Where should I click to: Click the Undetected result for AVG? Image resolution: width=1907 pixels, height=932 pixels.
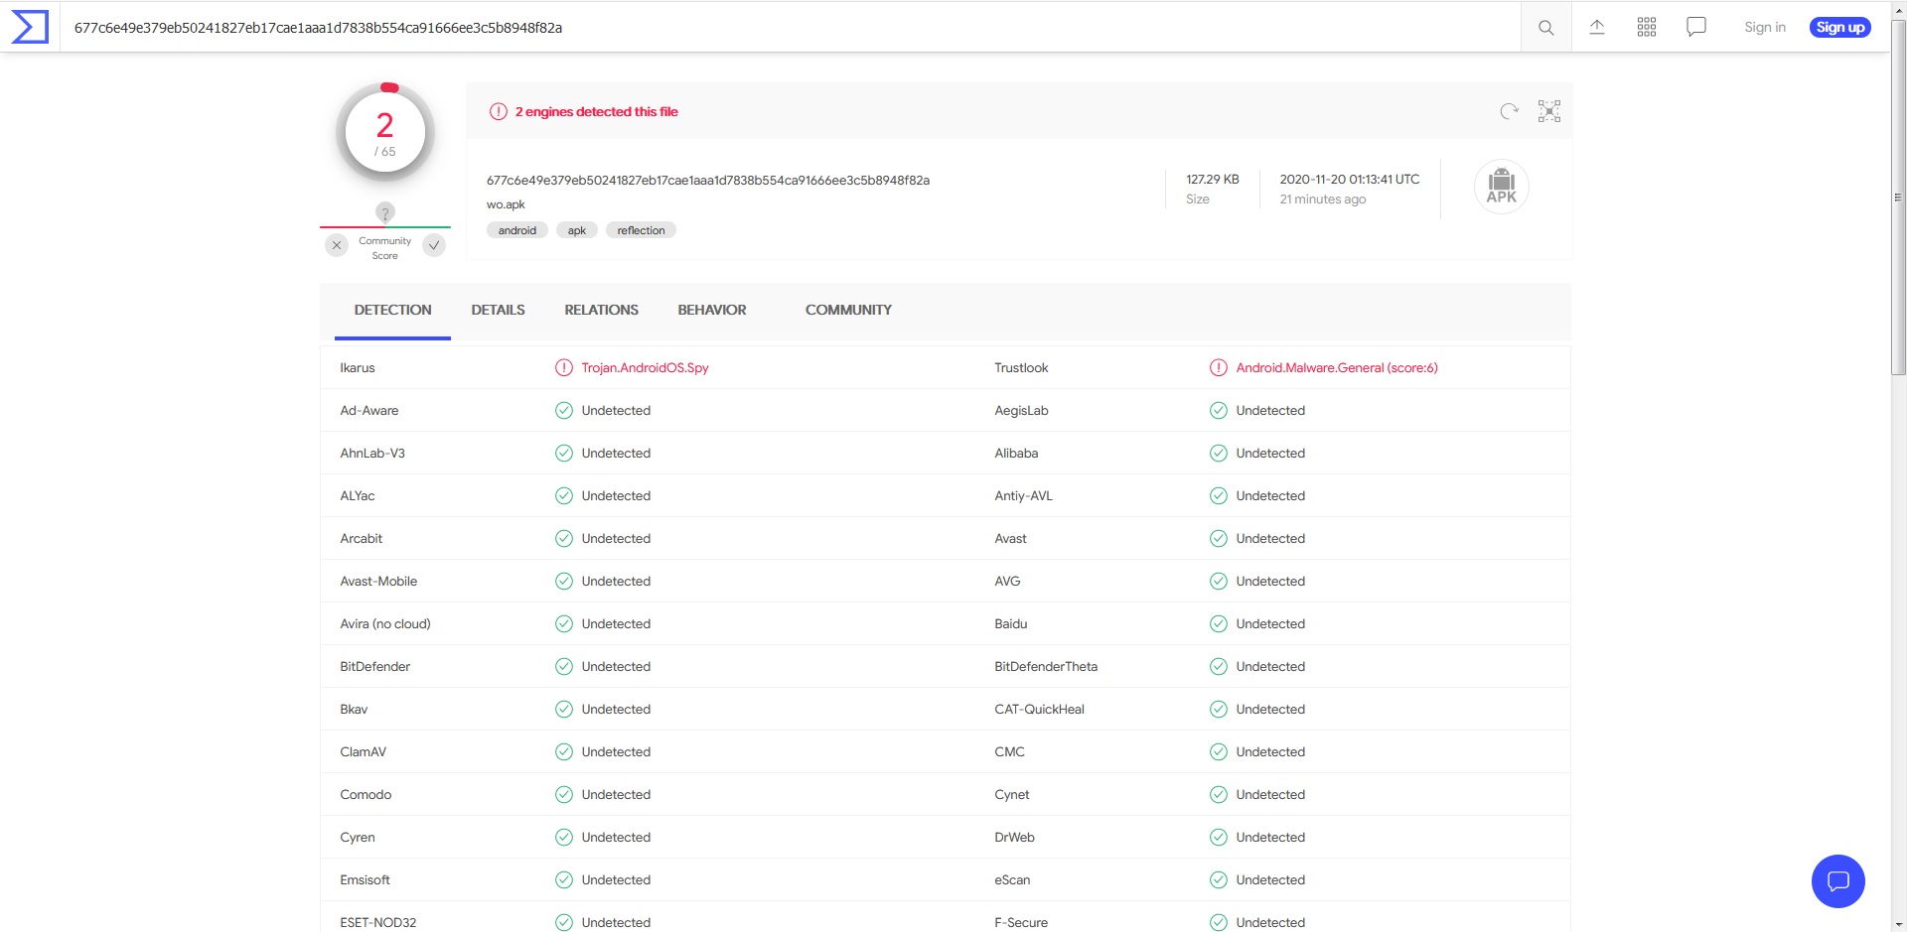pyautogui.click(x=1270, y=582)
